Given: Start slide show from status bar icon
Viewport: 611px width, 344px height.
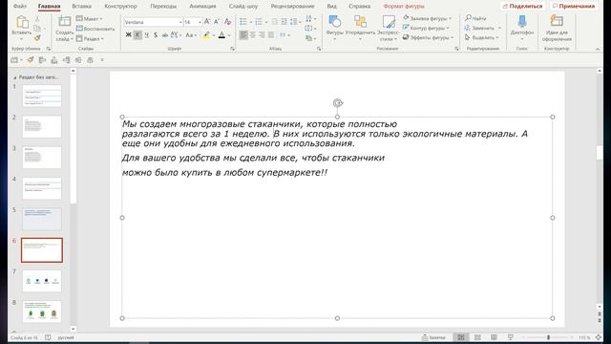Looking at the screenshot, I should [510, 337].
